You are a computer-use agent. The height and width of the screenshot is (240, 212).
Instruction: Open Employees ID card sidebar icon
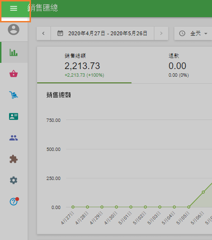click(13, 116)
